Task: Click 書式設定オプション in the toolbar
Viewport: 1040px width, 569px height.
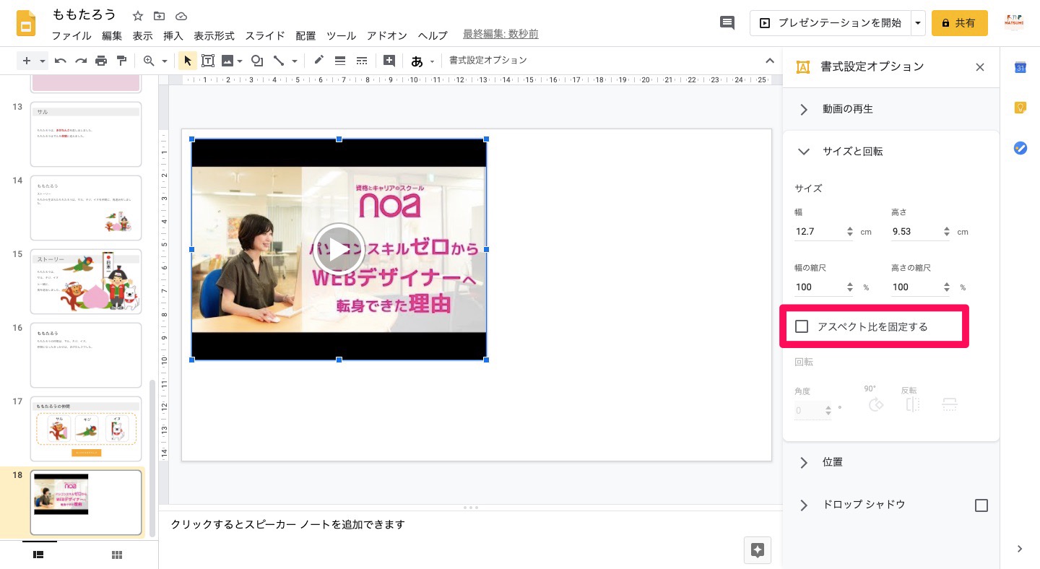Action: click(x=488, y=61)
